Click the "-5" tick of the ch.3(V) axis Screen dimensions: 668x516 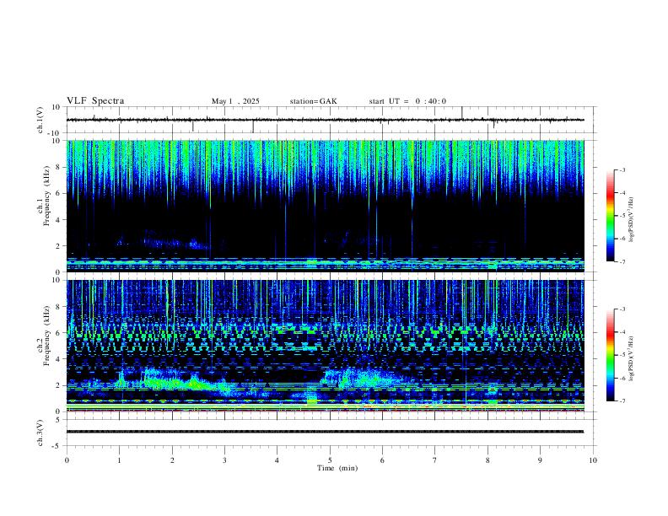57,446
